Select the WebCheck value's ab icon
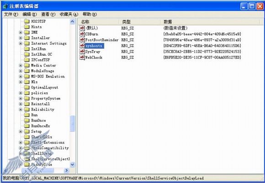 tap(82, 57)
